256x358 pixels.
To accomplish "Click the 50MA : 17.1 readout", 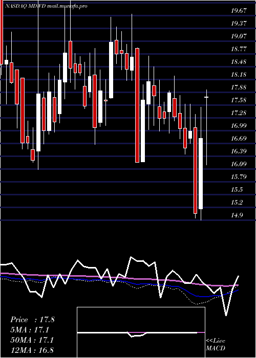I will click(32, 340).
